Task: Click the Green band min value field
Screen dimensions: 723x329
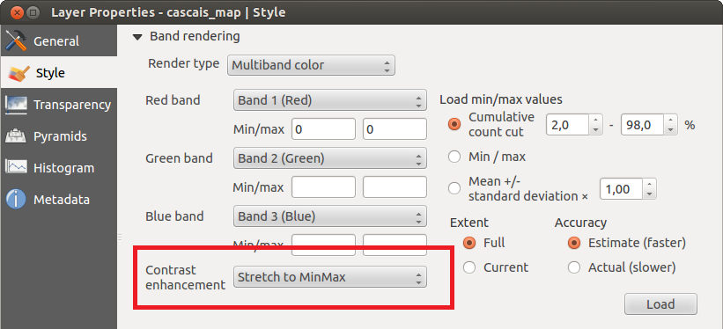Action: pos(324,187)
